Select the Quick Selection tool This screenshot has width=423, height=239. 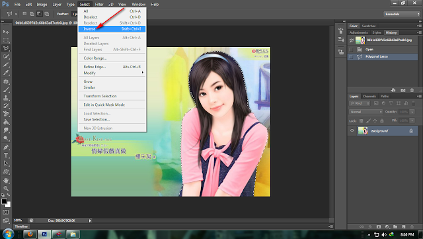click(6, 56)
